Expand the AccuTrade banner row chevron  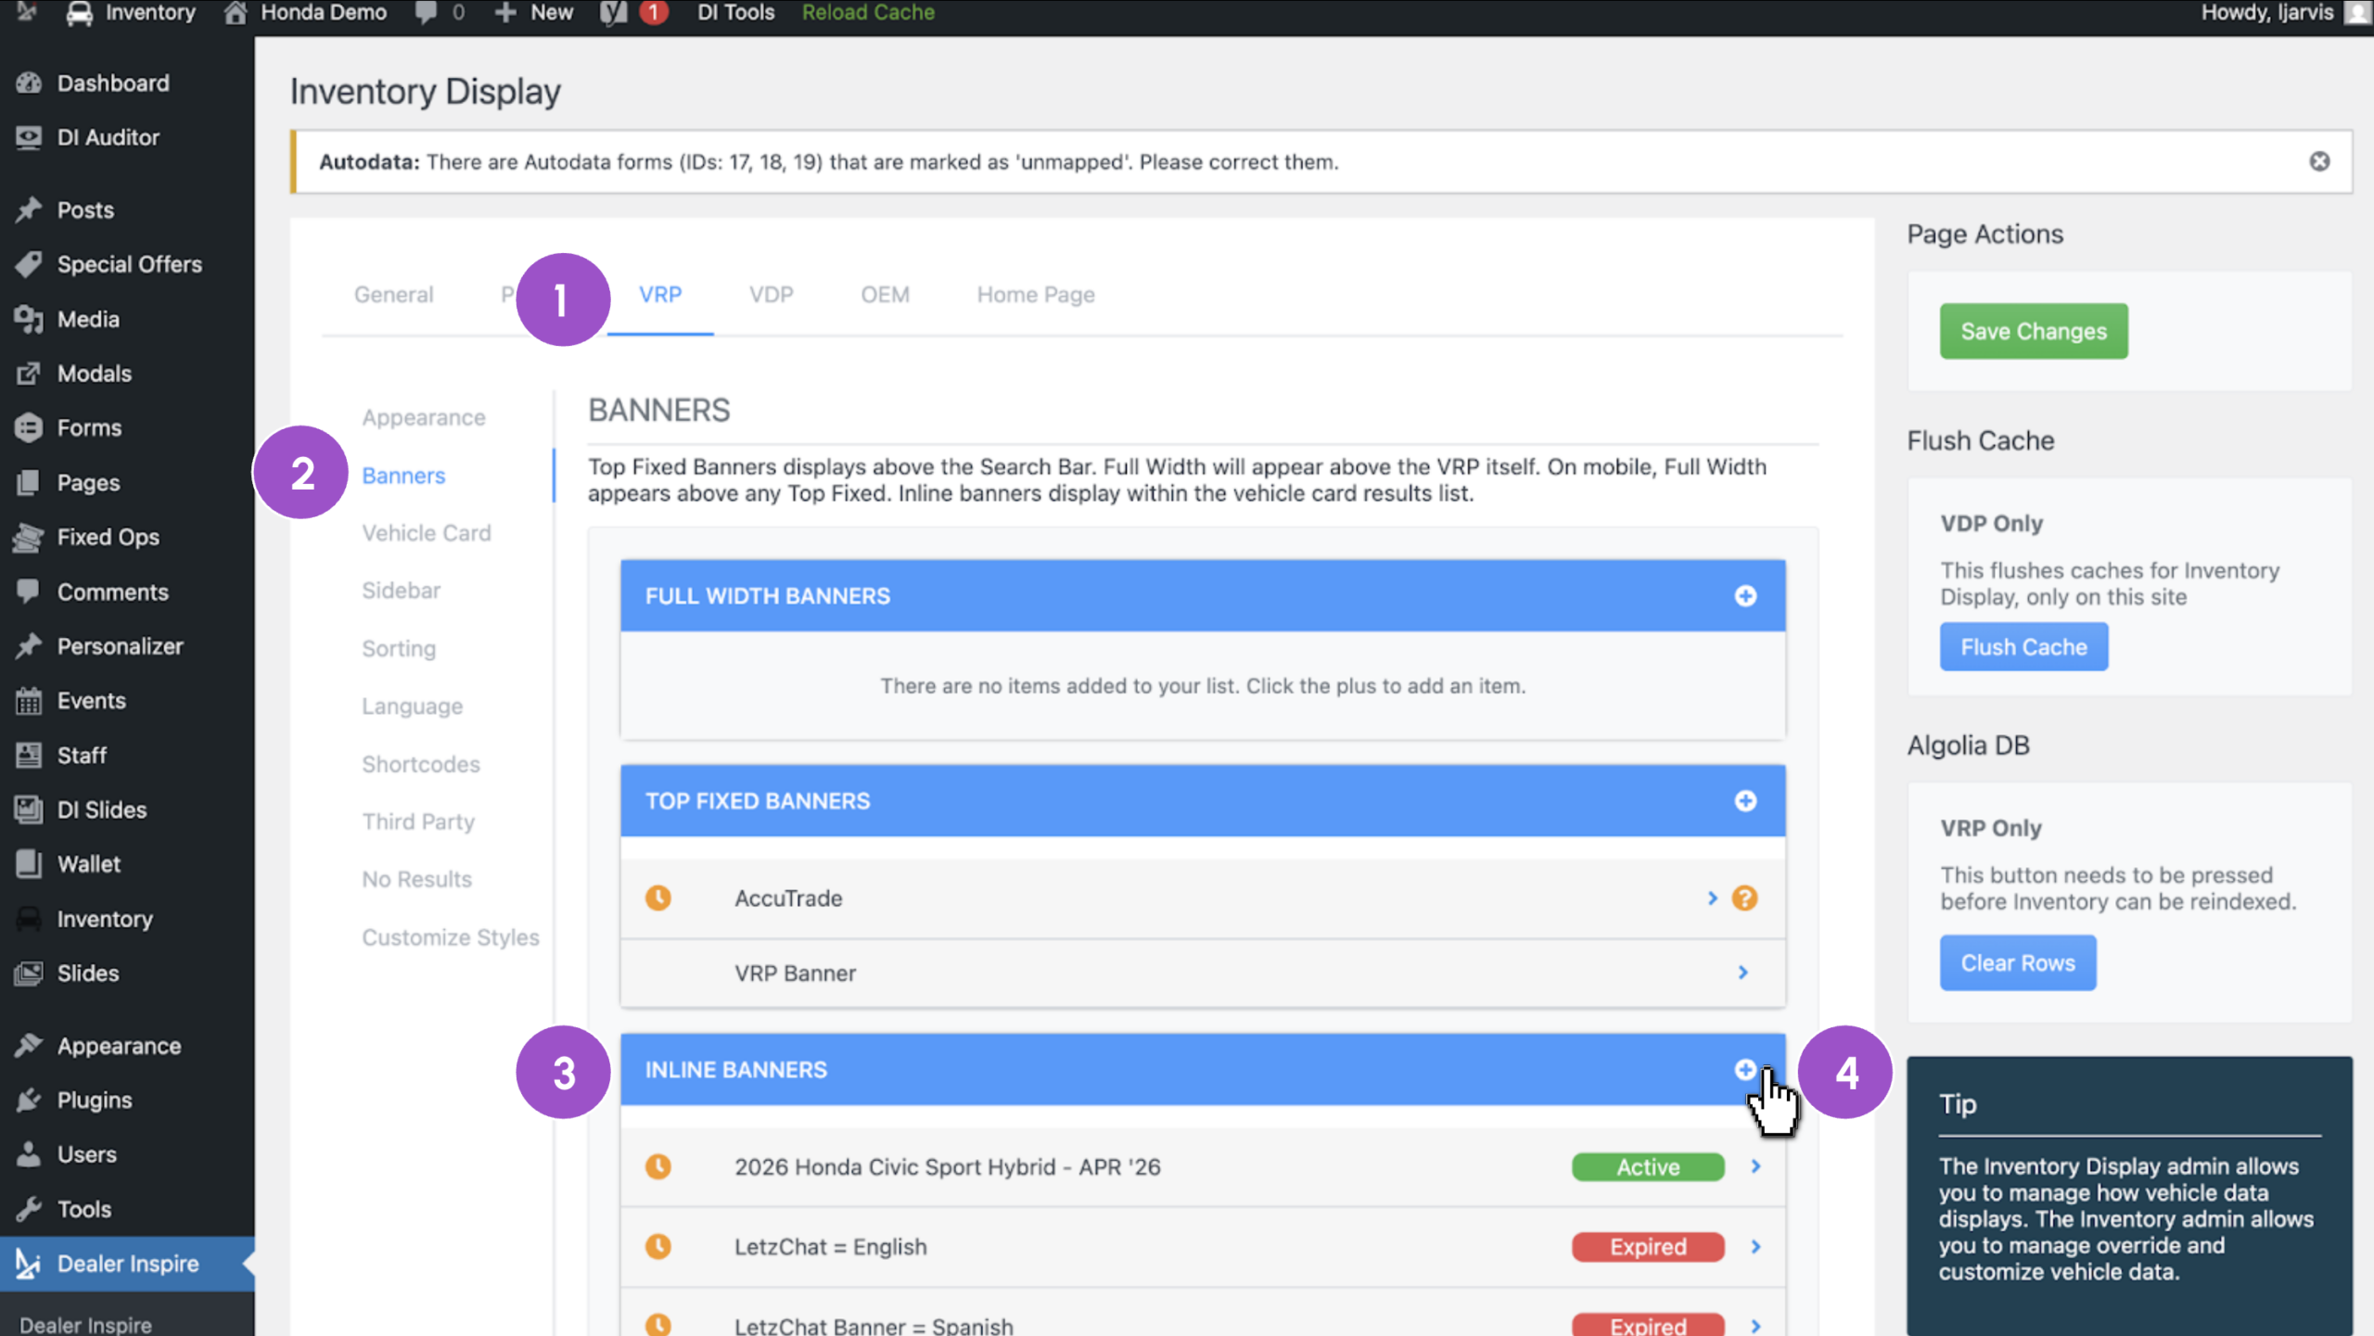click(x=1712, y=898)
